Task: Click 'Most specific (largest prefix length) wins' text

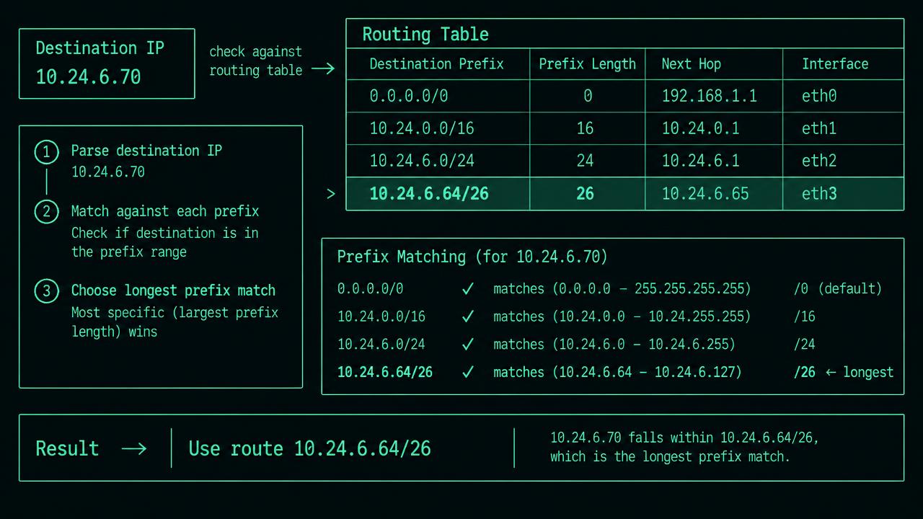Action: pos(175,322)
